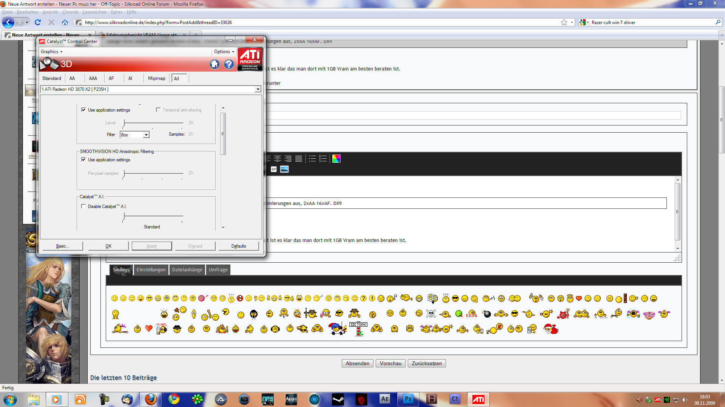
Task: Click the Firefox home toolbar icon
Action: 65,22
